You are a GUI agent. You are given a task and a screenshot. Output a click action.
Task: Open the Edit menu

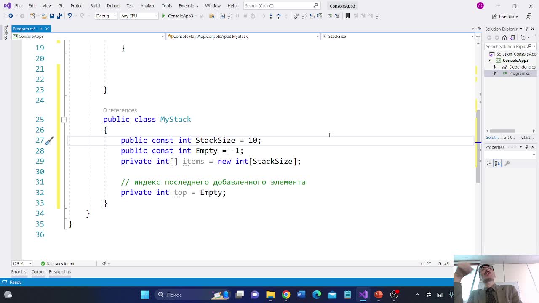click(x=32, y=6)
